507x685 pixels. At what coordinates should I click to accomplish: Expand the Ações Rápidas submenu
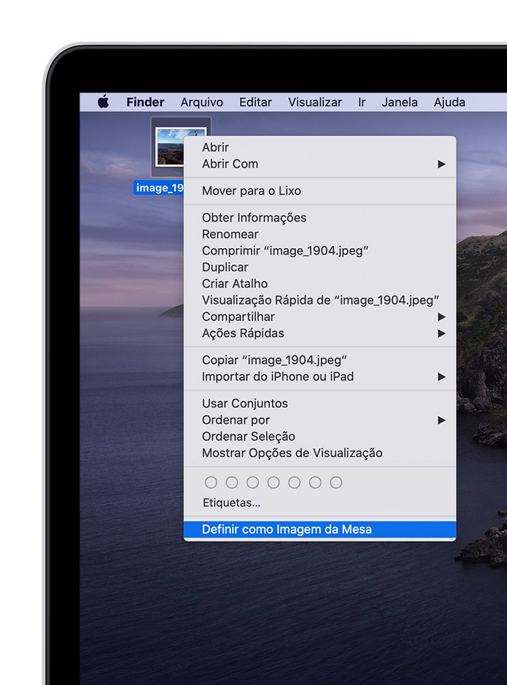441,333
